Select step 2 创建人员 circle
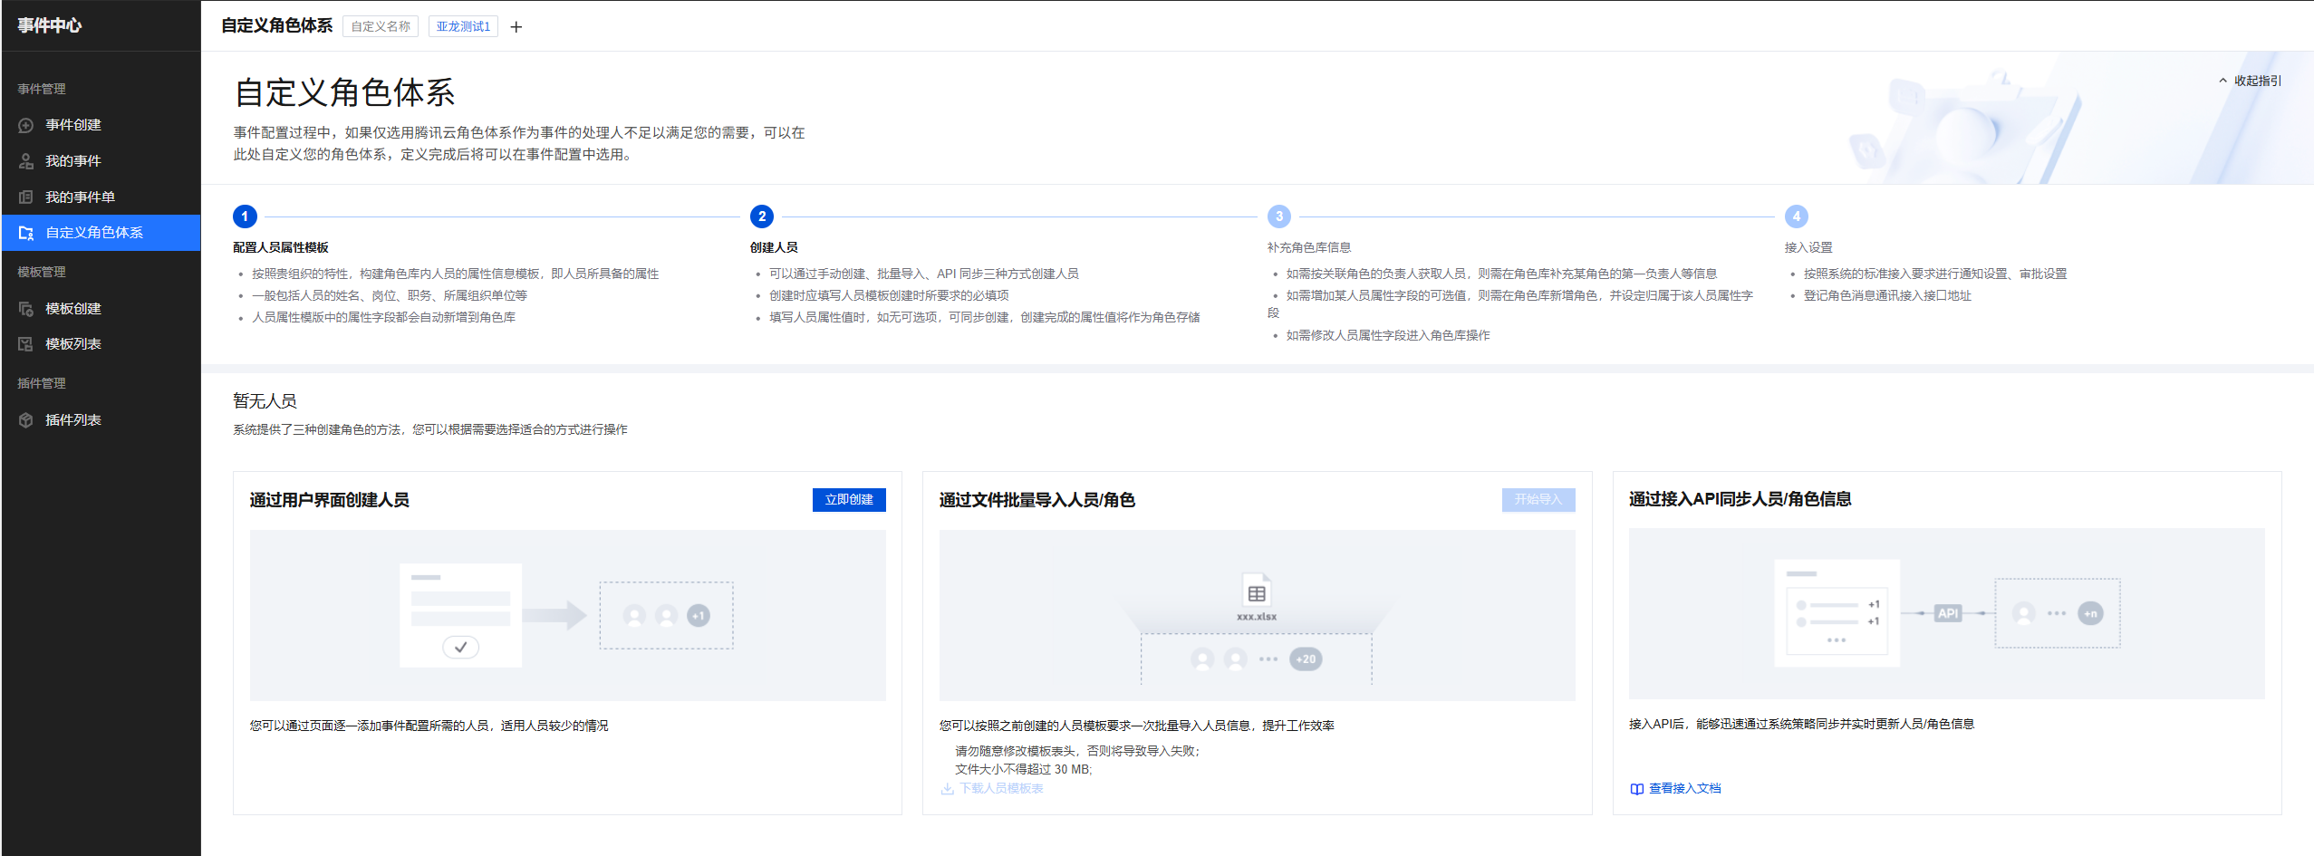Screen dimensions: 2314x856 click(x=762, y=216)
